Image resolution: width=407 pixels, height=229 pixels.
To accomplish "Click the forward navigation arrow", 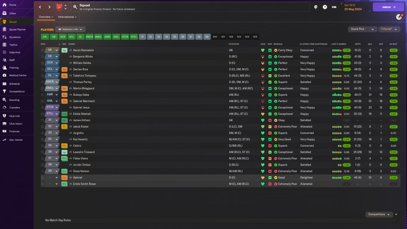I will tap(49, 7).
